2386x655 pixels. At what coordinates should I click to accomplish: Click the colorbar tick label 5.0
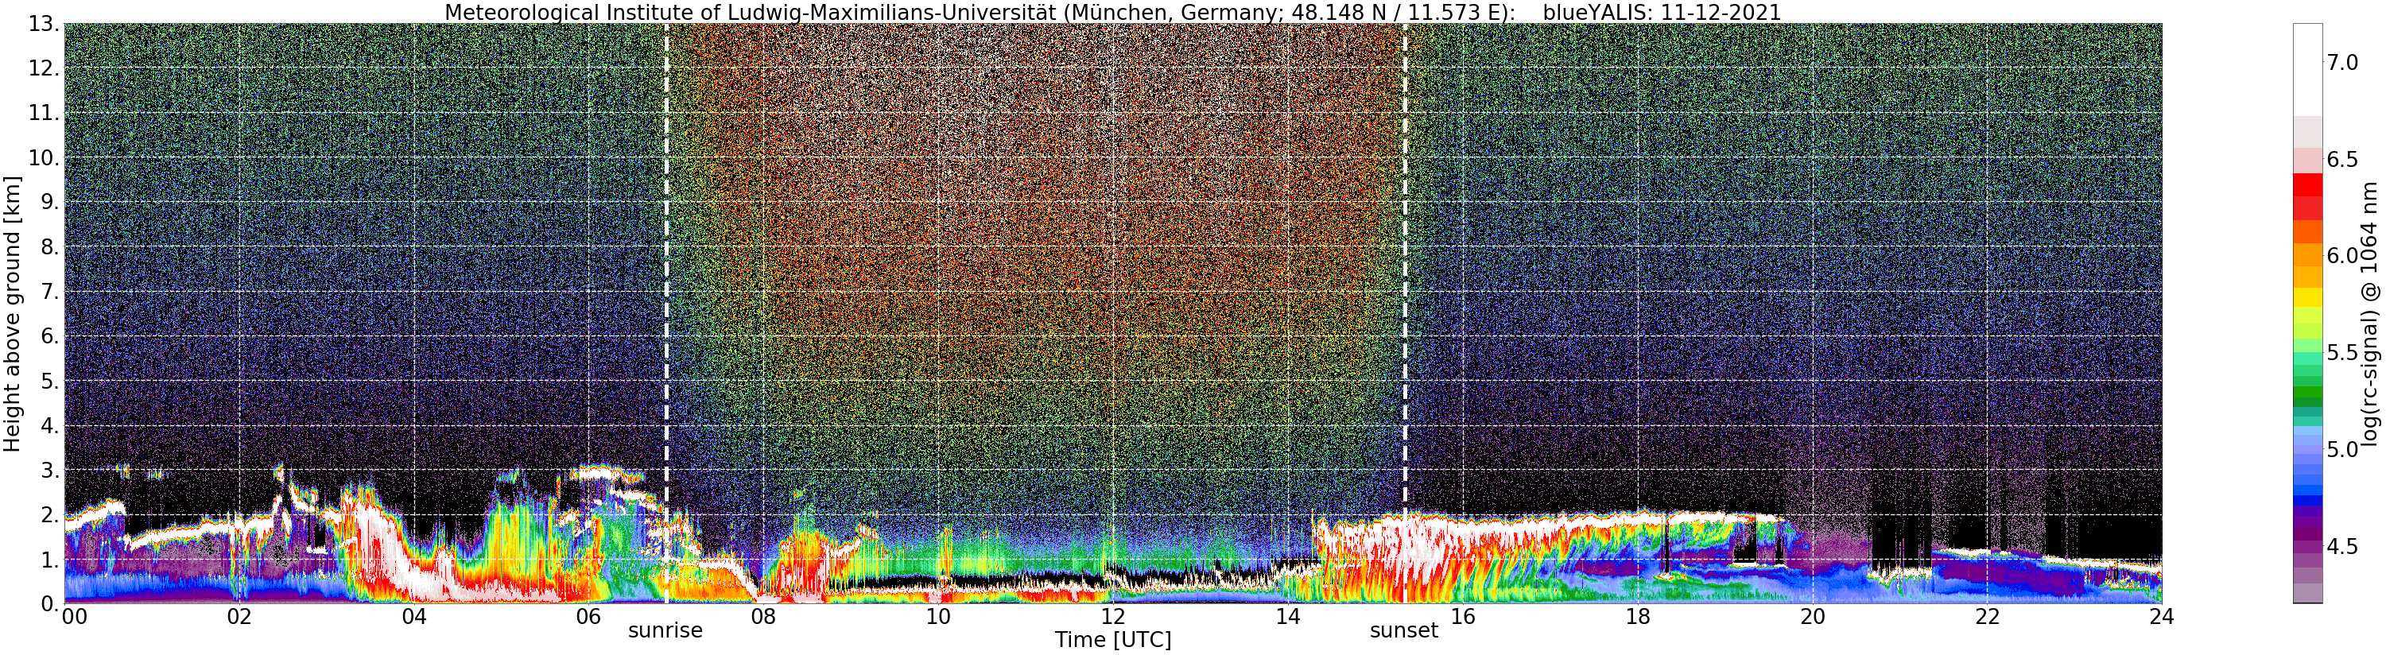2342,449
